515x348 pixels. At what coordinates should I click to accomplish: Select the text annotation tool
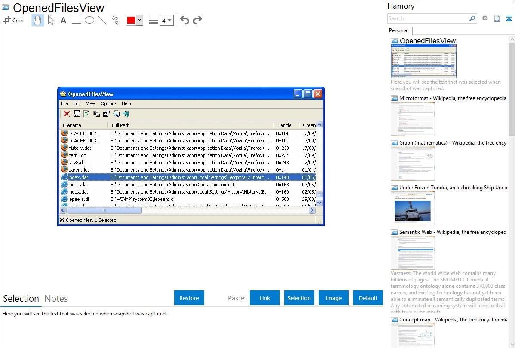point(63,20)
